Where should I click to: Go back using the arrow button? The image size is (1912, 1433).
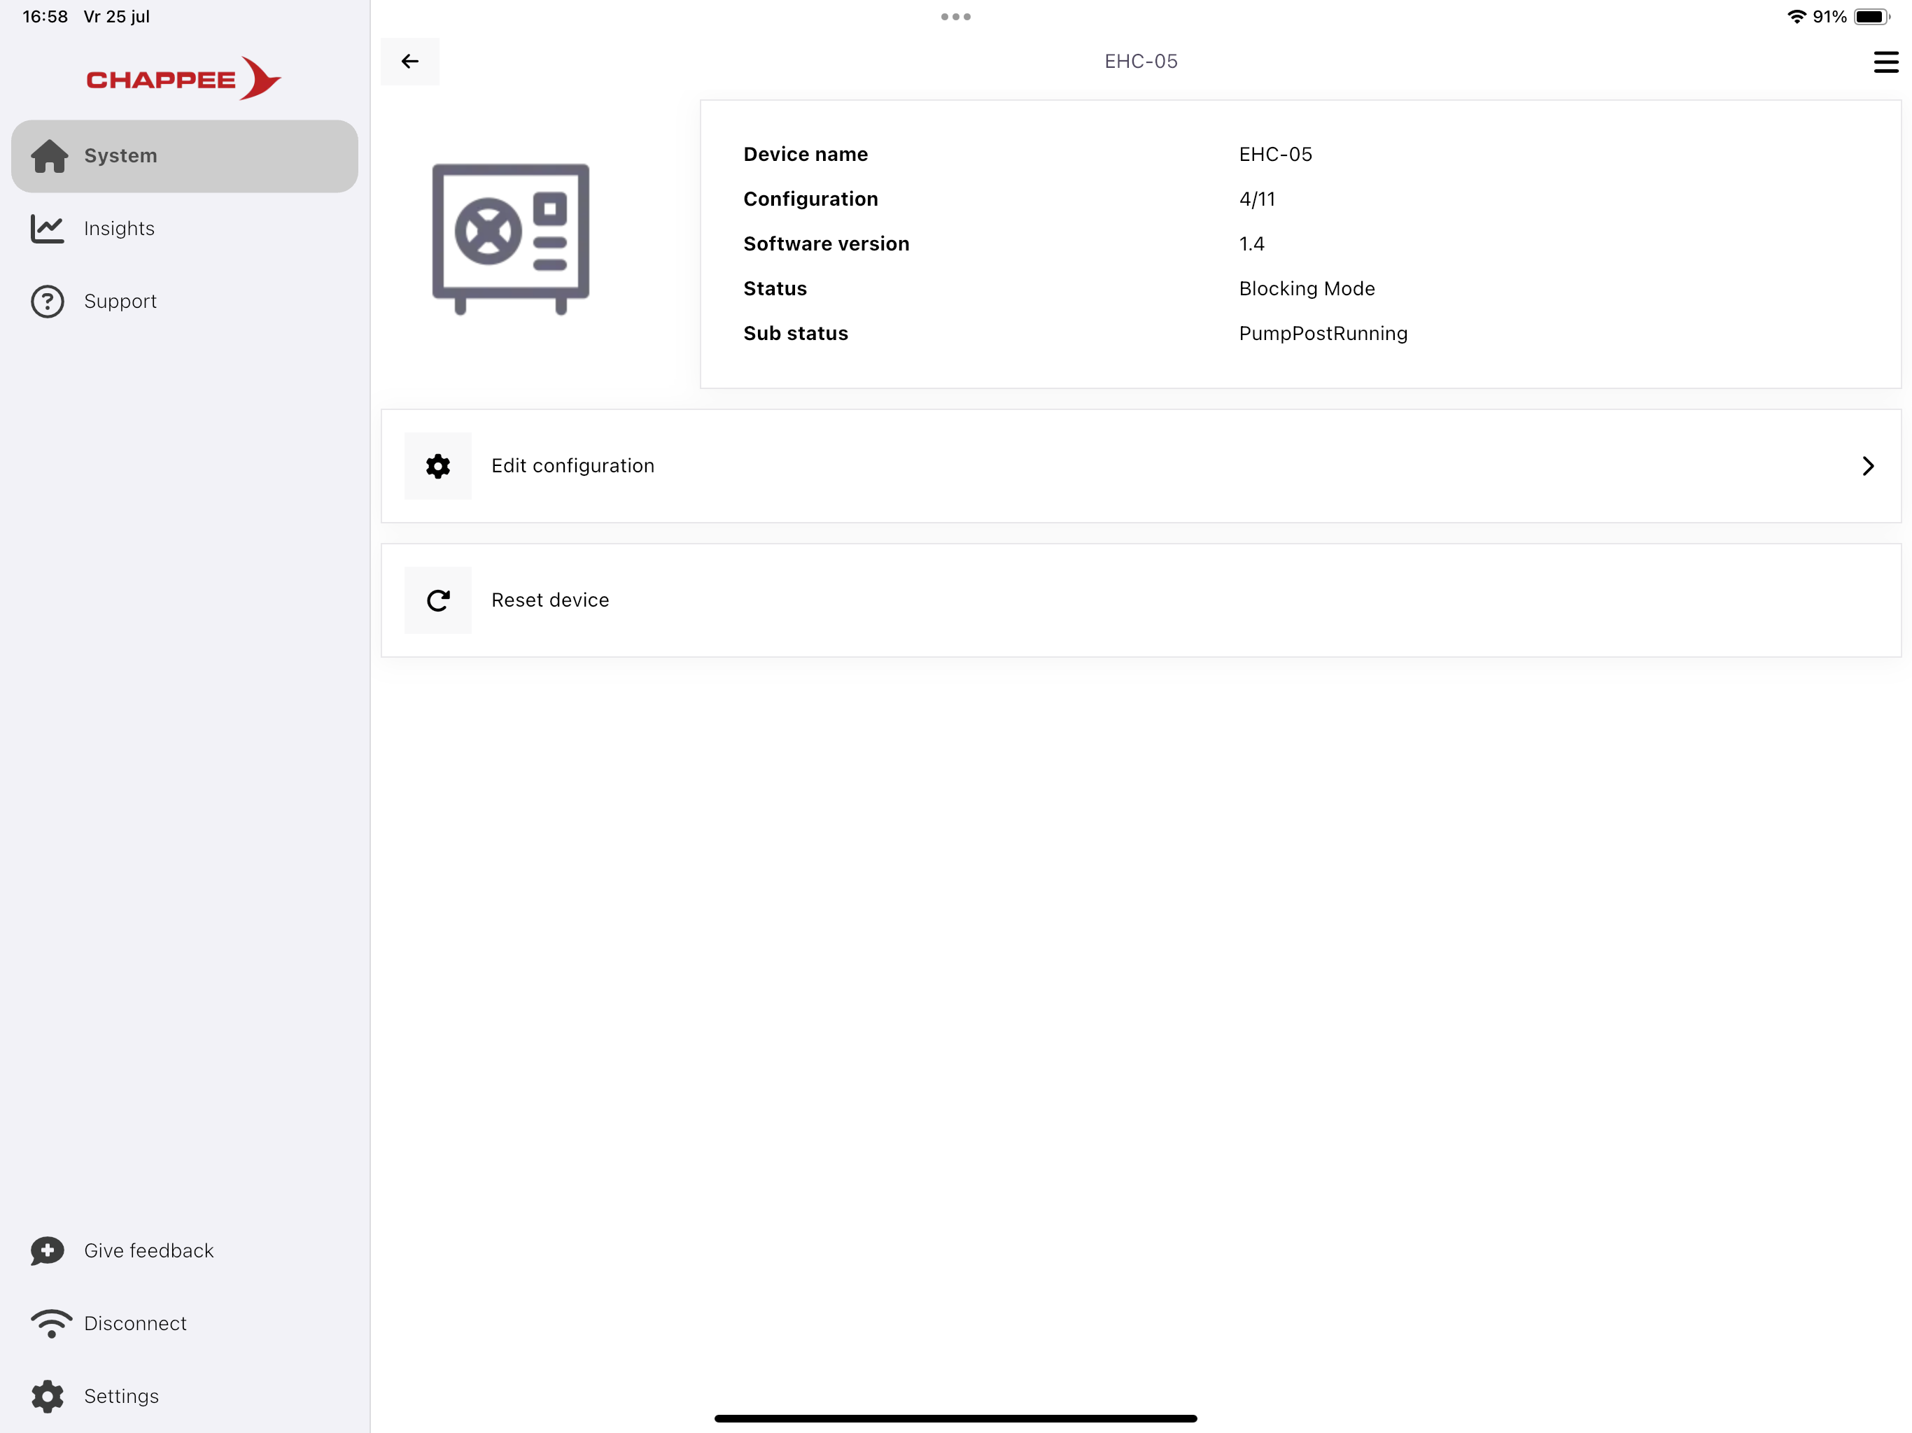[x=409, y=62]
